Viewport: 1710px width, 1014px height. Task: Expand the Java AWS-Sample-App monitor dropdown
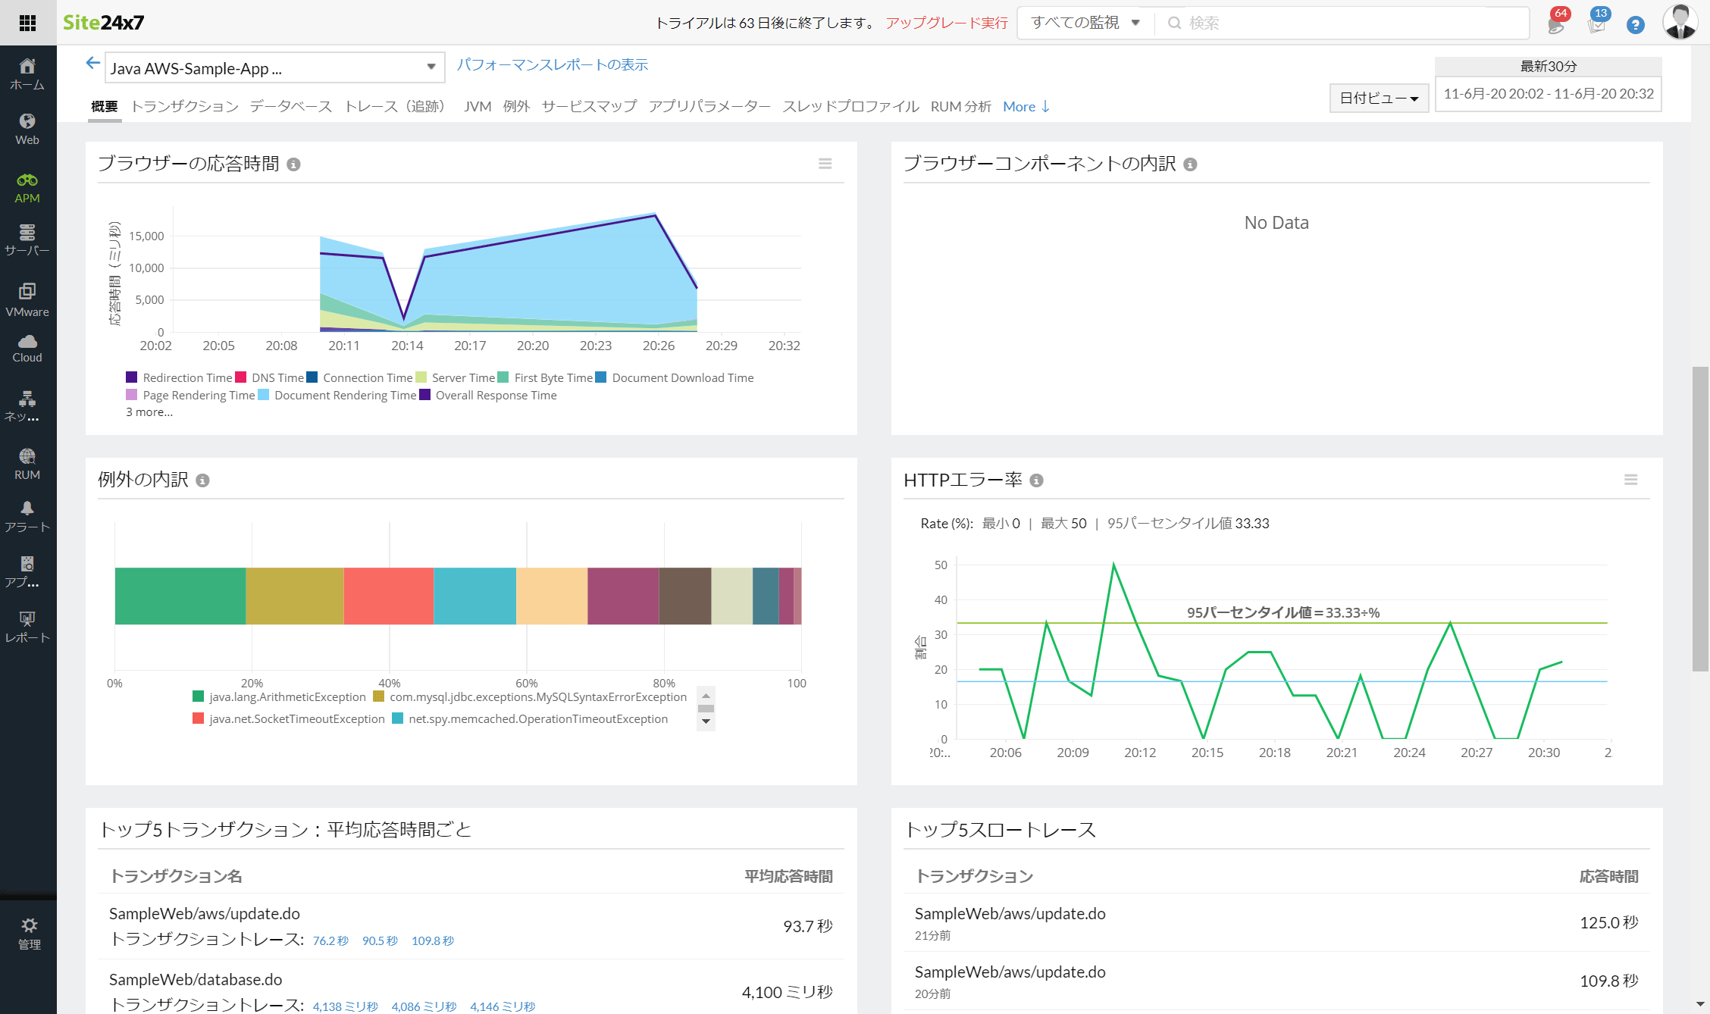click(431, 67)
